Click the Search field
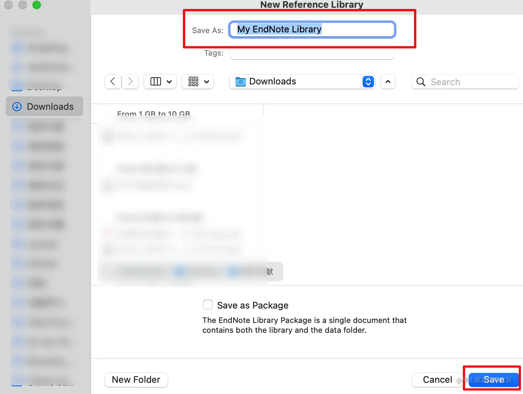Image resolution: width=523 pixels, height=394 pixels. tap(465, 82)
